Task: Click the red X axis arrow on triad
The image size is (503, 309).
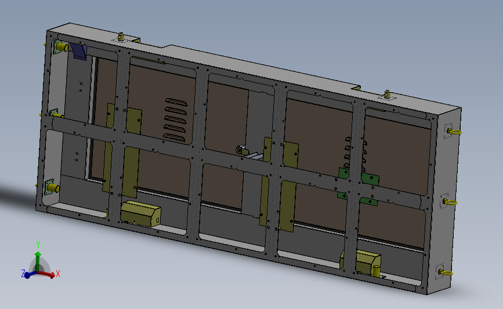Action: (46, 274)
